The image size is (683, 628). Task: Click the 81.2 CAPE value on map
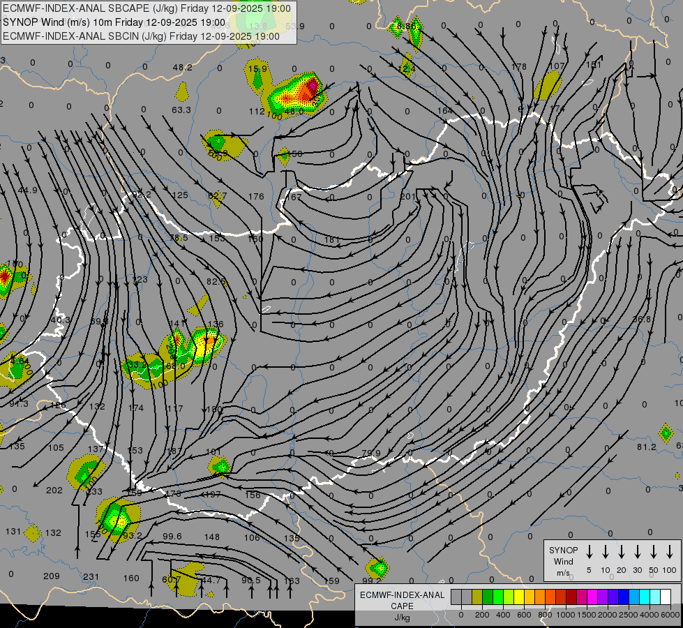click(647, 447)
